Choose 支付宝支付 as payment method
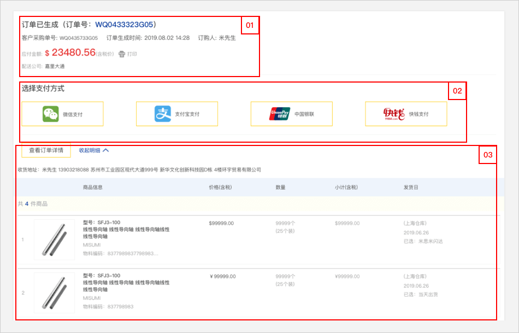This screenshot has height=333, width=519. point(187,114)
